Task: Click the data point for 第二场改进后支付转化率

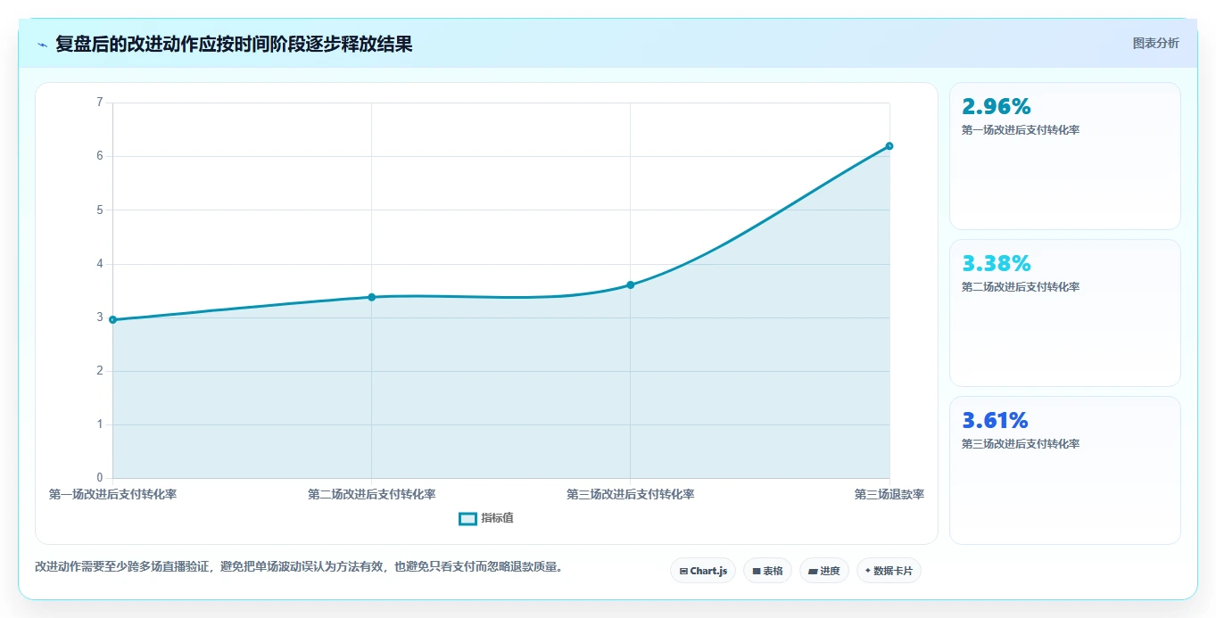Action: pos(372,297)
